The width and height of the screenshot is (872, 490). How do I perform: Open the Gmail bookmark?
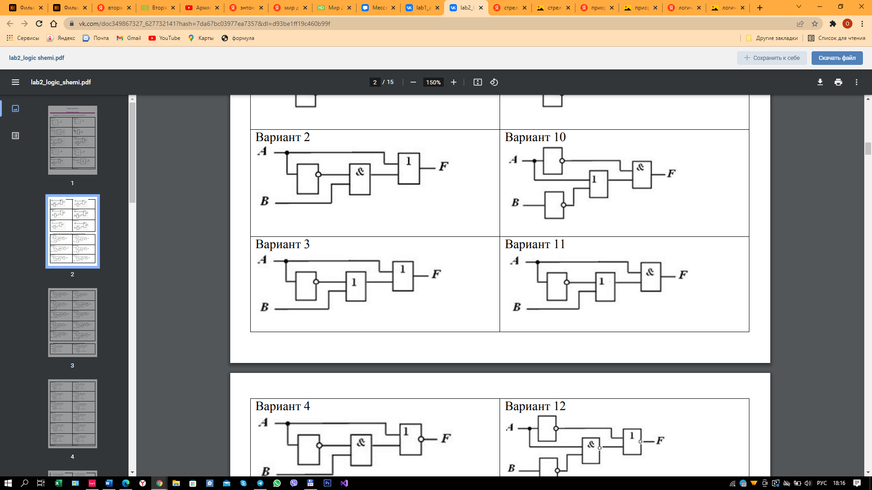[x=129, y=38]
